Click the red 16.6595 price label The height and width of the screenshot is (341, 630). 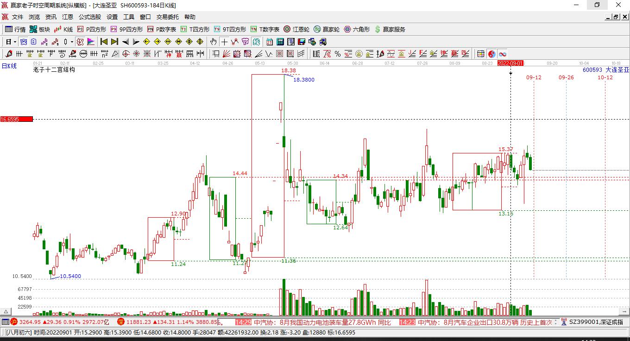tap(17, 119)
